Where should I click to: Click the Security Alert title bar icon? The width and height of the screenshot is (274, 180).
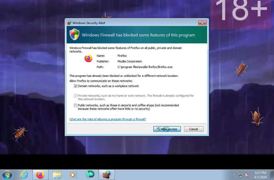click(x=69, y=23)
